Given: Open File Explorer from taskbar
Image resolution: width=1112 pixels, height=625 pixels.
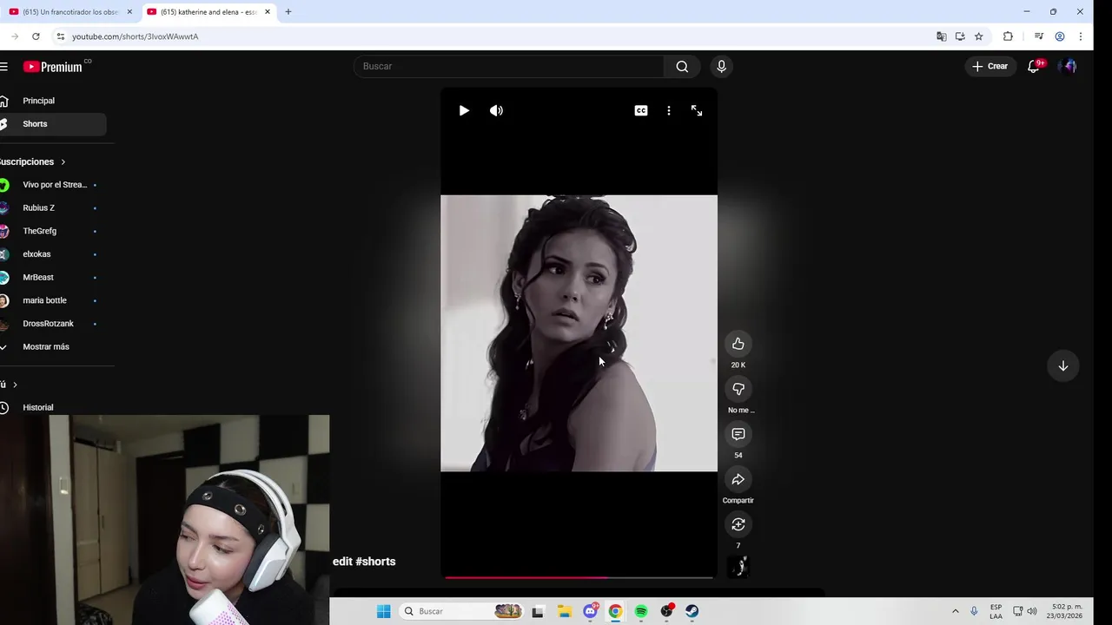Looking at the screenshot, I should (x=564, y=611).
